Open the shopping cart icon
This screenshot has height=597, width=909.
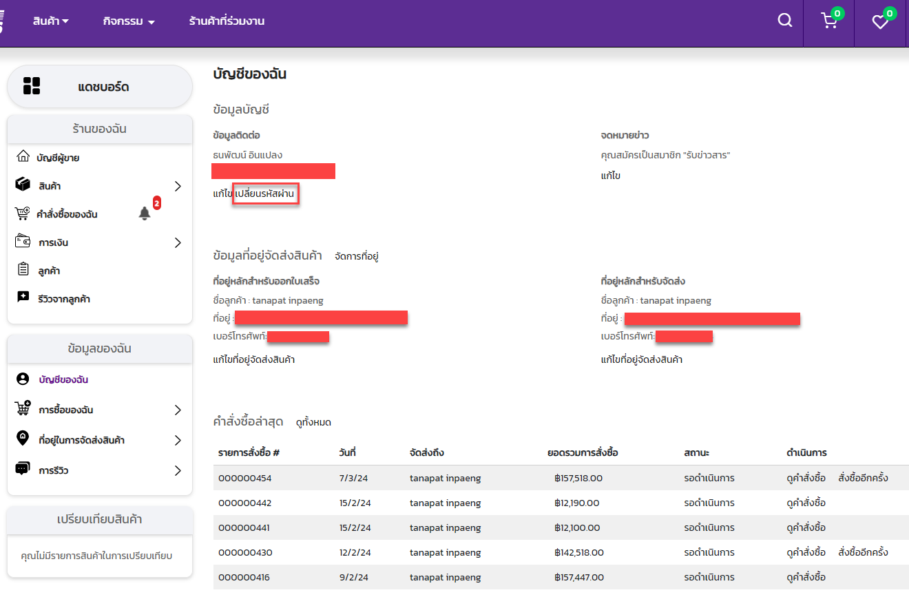coord(829,21)
